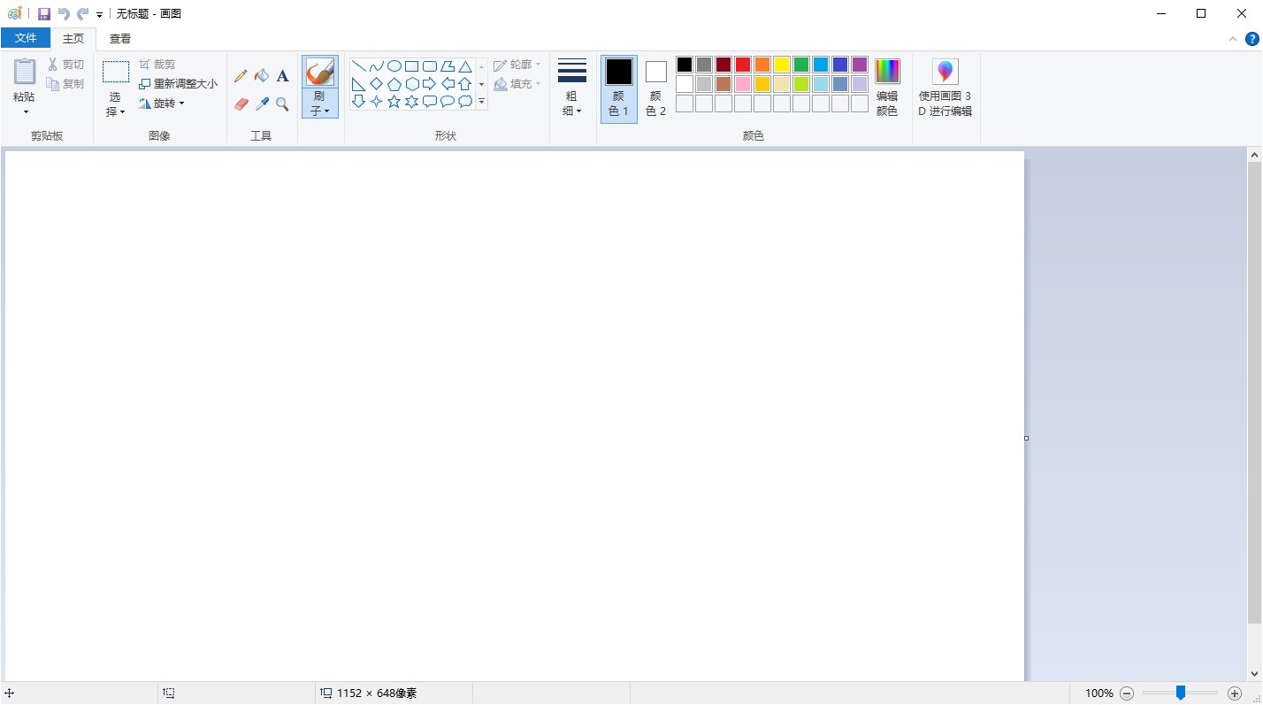This screenshot has height=705, width=1263.
Task: Select the Text tool
Action: (282, 76)
